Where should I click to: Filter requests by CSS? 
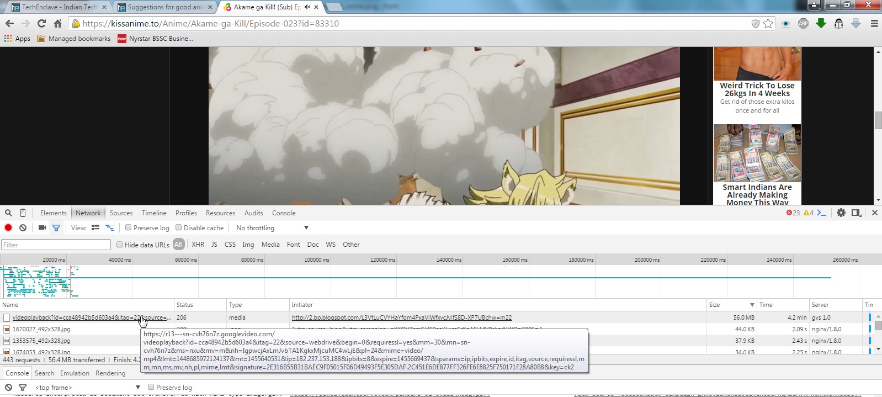(230, 245)
